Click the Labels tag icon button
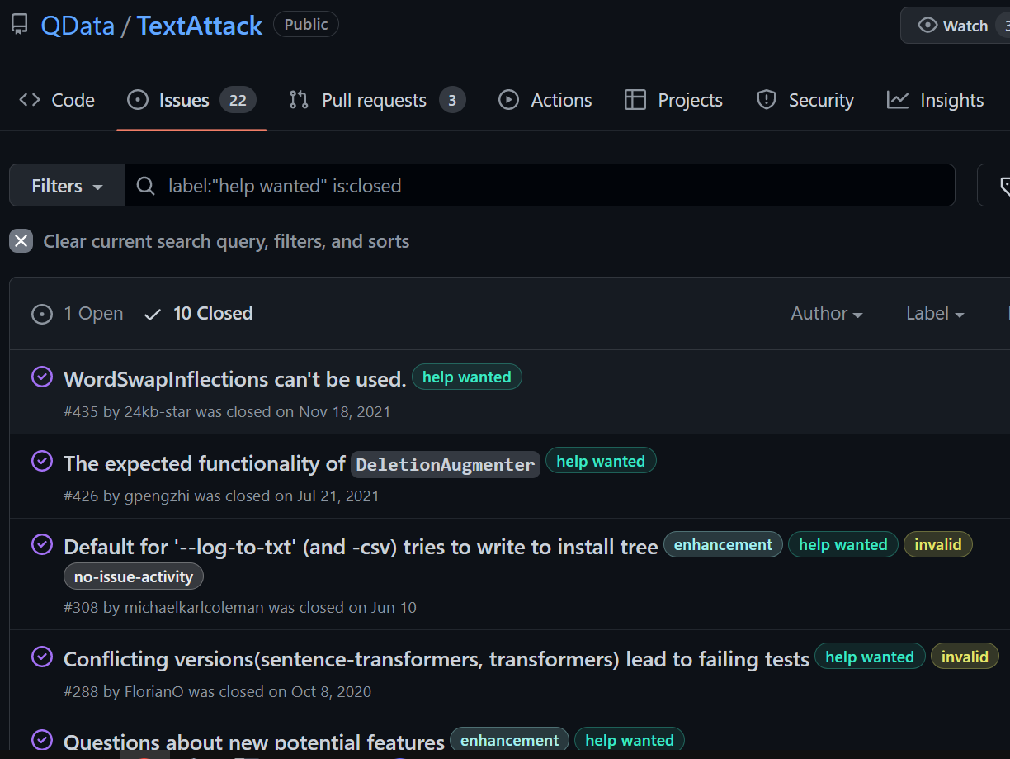Viewport: 1010px width, 759px height. tap(995, 186)
